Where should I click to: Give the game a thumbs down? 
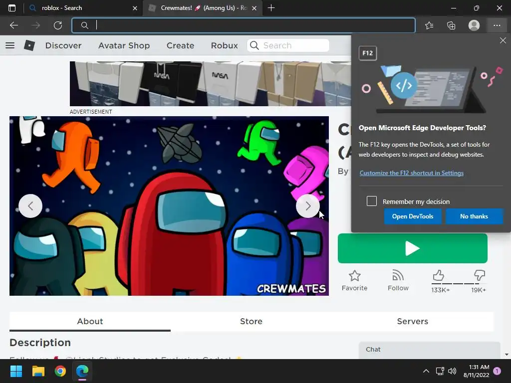(480, 276)
